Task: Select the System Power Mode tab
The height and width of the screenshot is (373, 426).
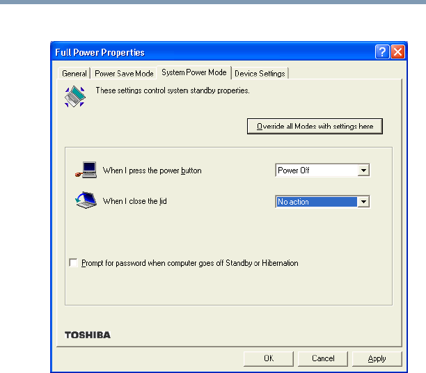Action: pyautogui.click(x=194, y=72)
